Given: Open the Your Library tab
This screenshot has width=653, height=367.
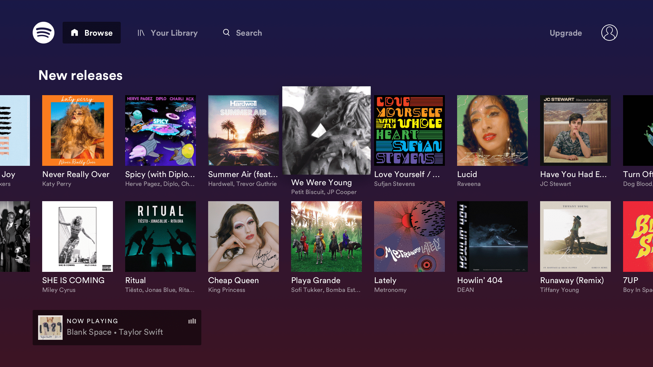Looking at the screenshot, I should pyautogui.click(x=167, y=33).
